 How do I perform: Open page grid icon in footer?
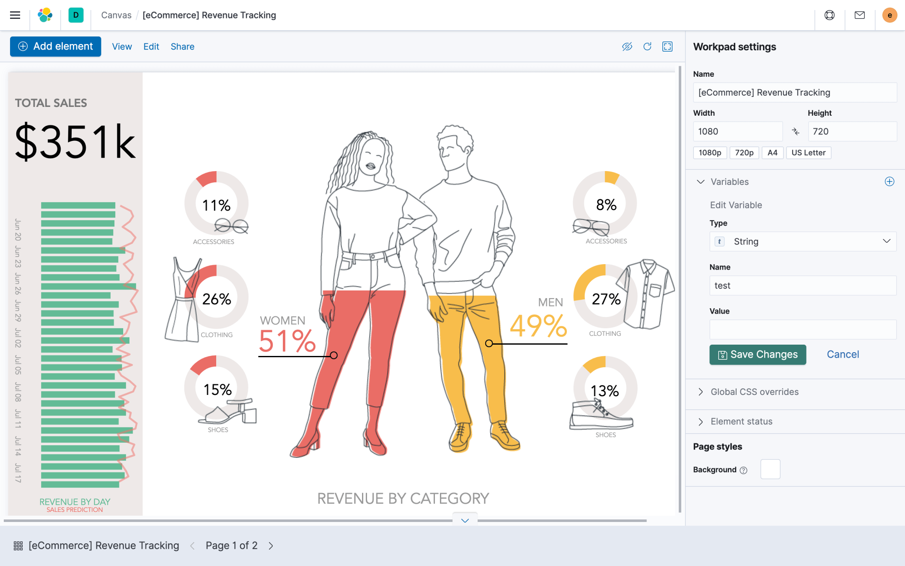pos(18,545)
